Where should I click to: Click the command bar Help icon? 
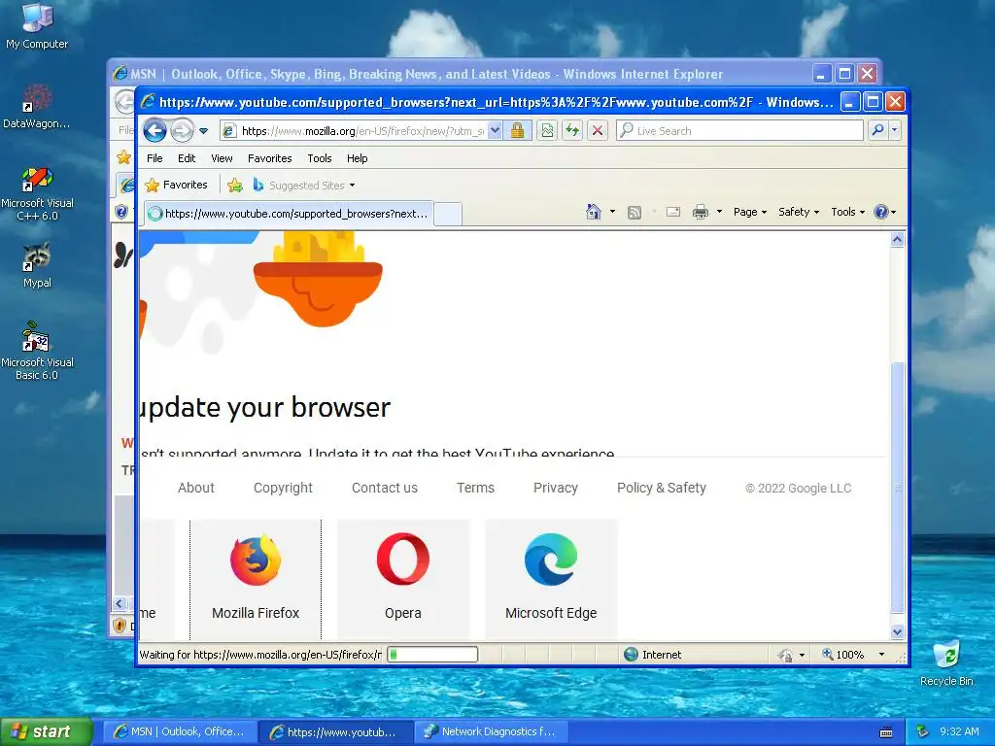pos(881,212)
